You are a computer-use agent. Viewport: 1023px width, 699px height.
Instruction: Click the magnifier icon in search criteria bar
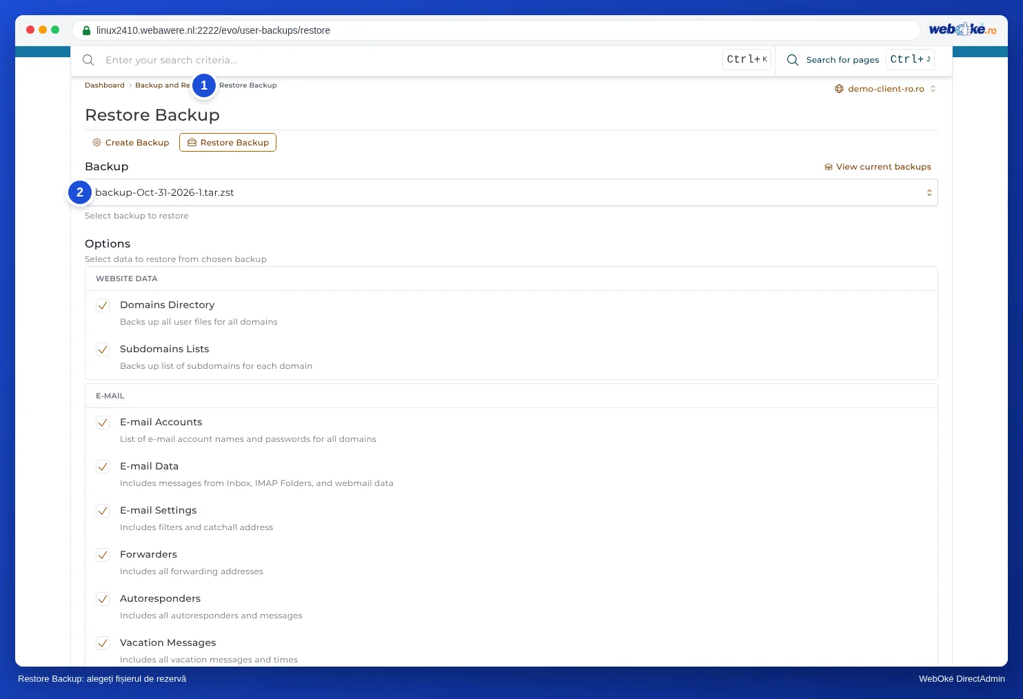(88, 60)
